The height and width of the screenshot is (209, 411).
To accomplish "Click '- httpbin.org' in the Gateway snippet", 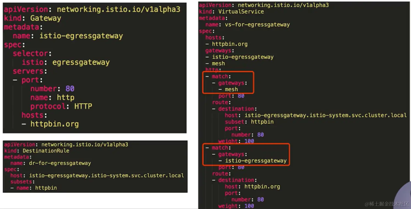I will click(x=50, y=124).
